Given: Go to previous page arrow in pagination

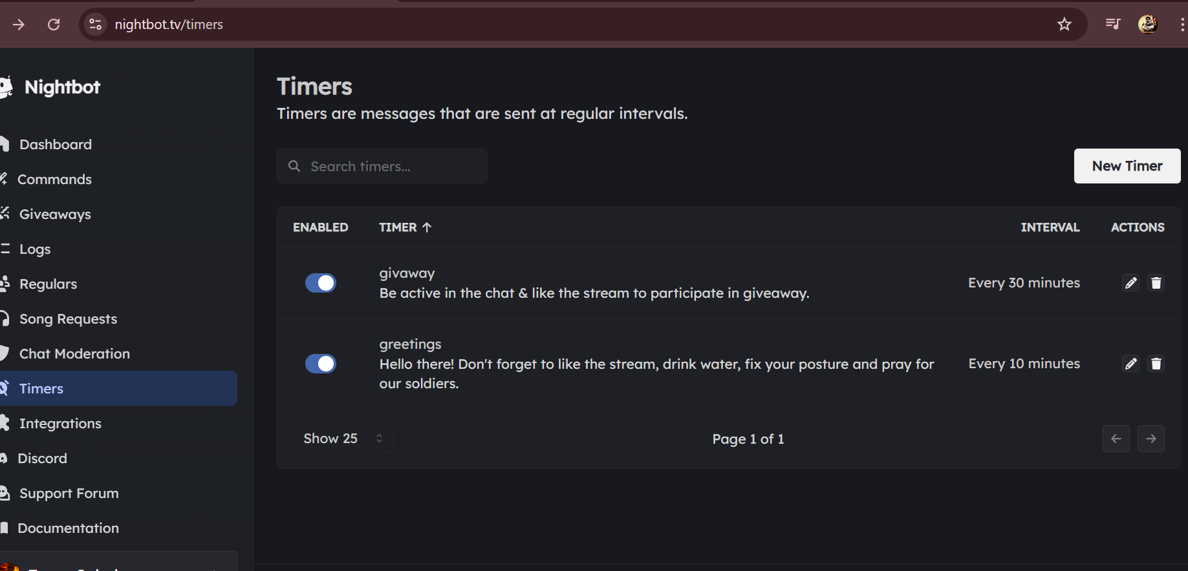Looking at the screenshot, I should pyautogui.click(x=1116, y=439).
